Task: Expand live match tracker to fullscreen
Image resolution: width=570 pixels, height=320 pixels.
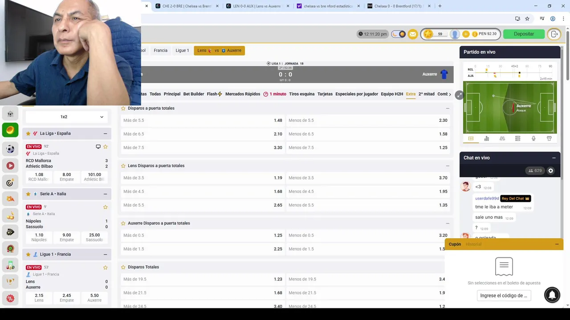Action: tap(459, 95)
